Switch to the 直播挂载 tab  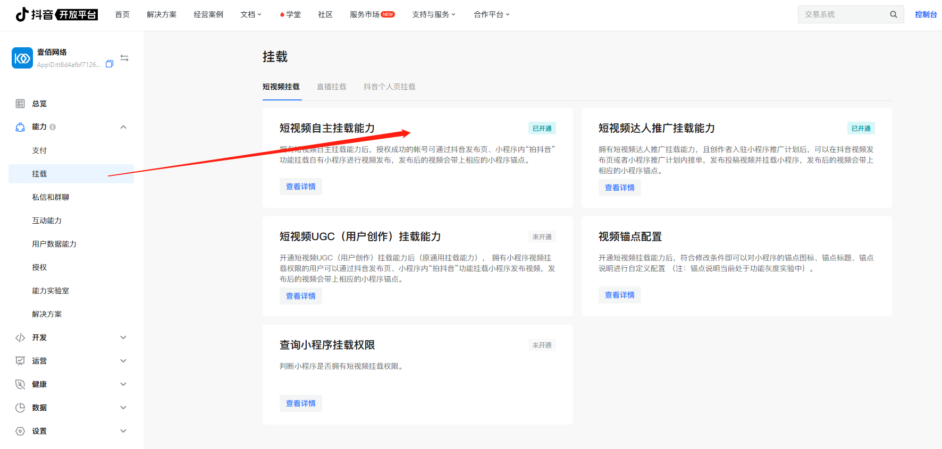[332, 87]
